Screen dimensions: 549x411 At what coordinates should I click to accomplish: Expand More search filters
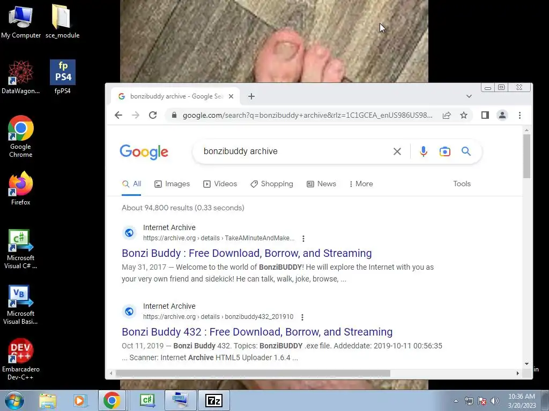coord(361,184)
